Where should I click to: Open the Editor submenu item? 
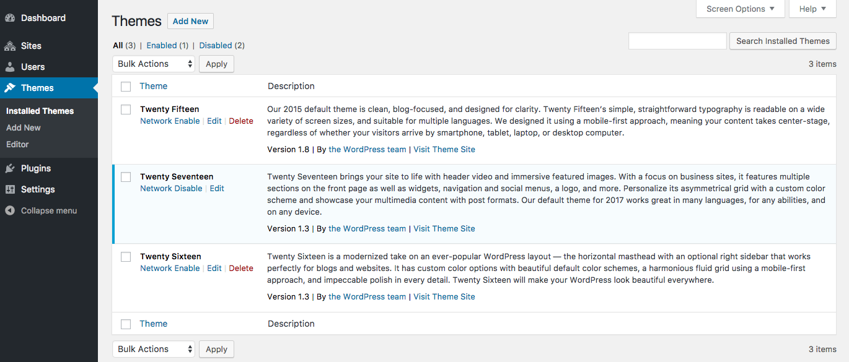coord(17,144)
